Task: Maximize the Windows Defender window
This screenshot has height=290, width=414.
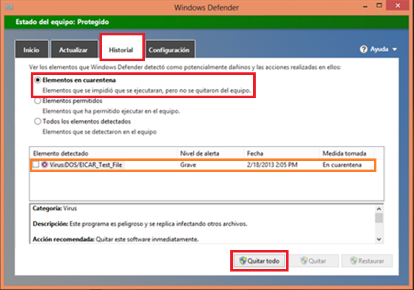Action: click(379, 5)
